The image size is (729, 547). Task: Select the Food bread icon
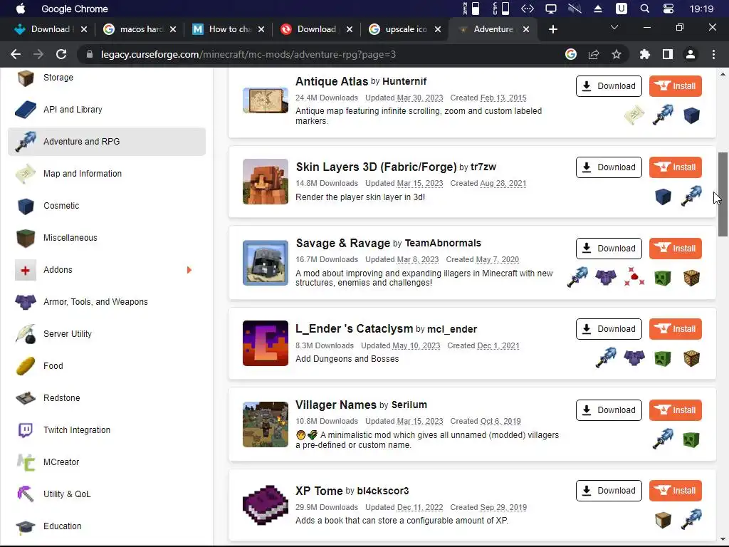pyautogui.click(x=26, y=366)
